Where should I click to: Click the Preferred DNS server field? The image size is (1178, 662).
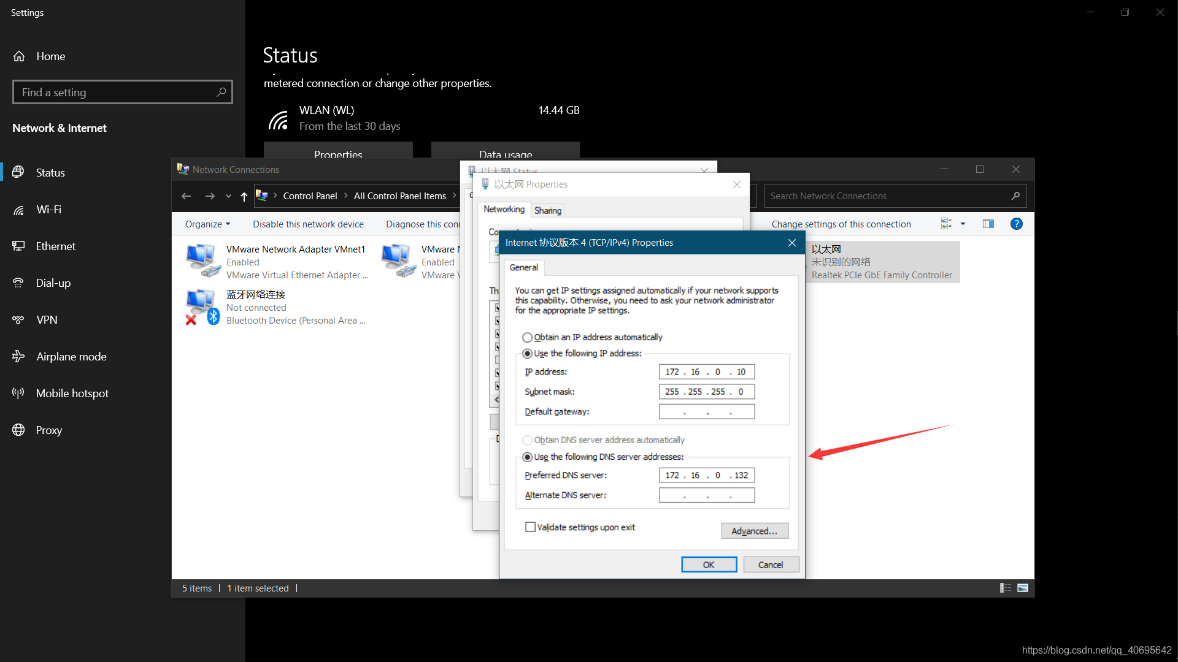point(707,476)
